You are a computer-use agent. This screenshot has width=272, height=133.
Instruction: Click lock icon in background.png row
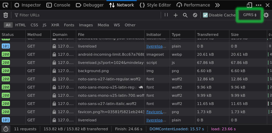tap(54, 71)
